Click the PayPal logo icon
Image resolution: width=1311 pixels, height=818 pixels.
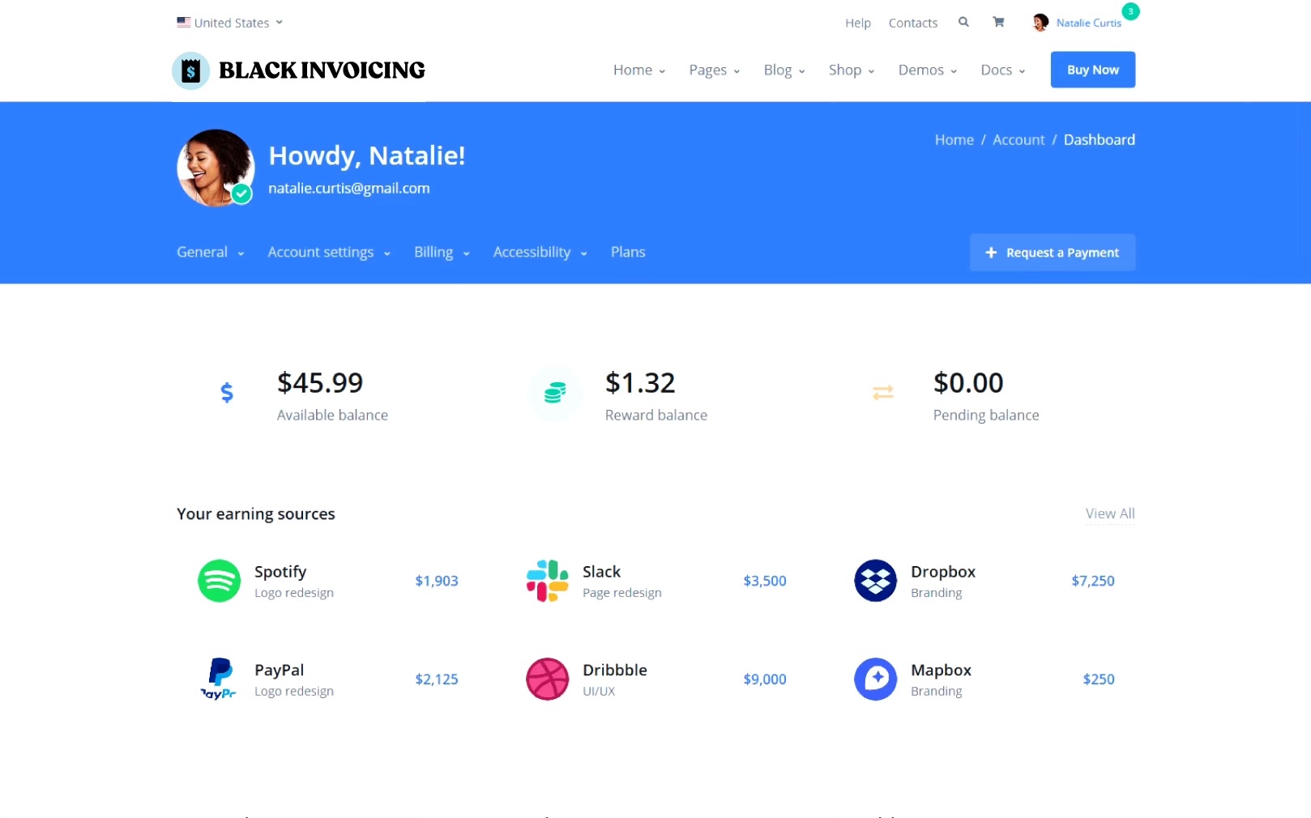click(220, 679)
